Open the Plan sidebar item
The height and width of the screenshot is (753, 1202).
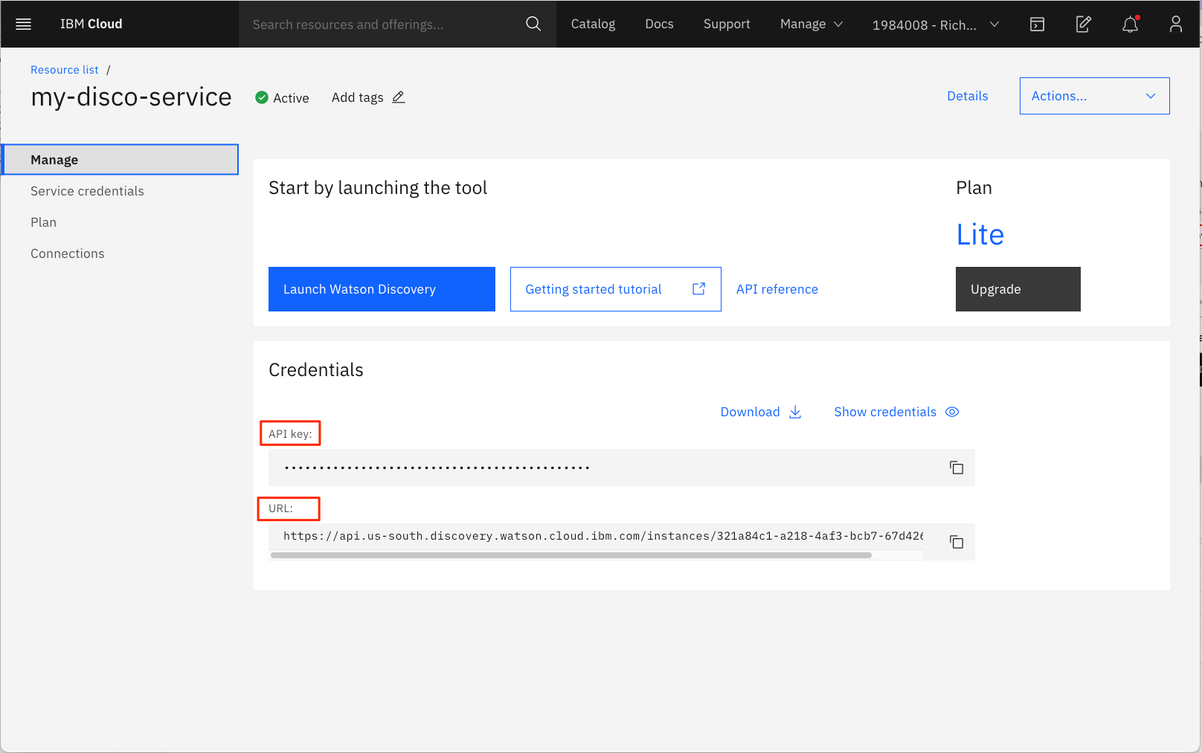(x=43, y=222)
